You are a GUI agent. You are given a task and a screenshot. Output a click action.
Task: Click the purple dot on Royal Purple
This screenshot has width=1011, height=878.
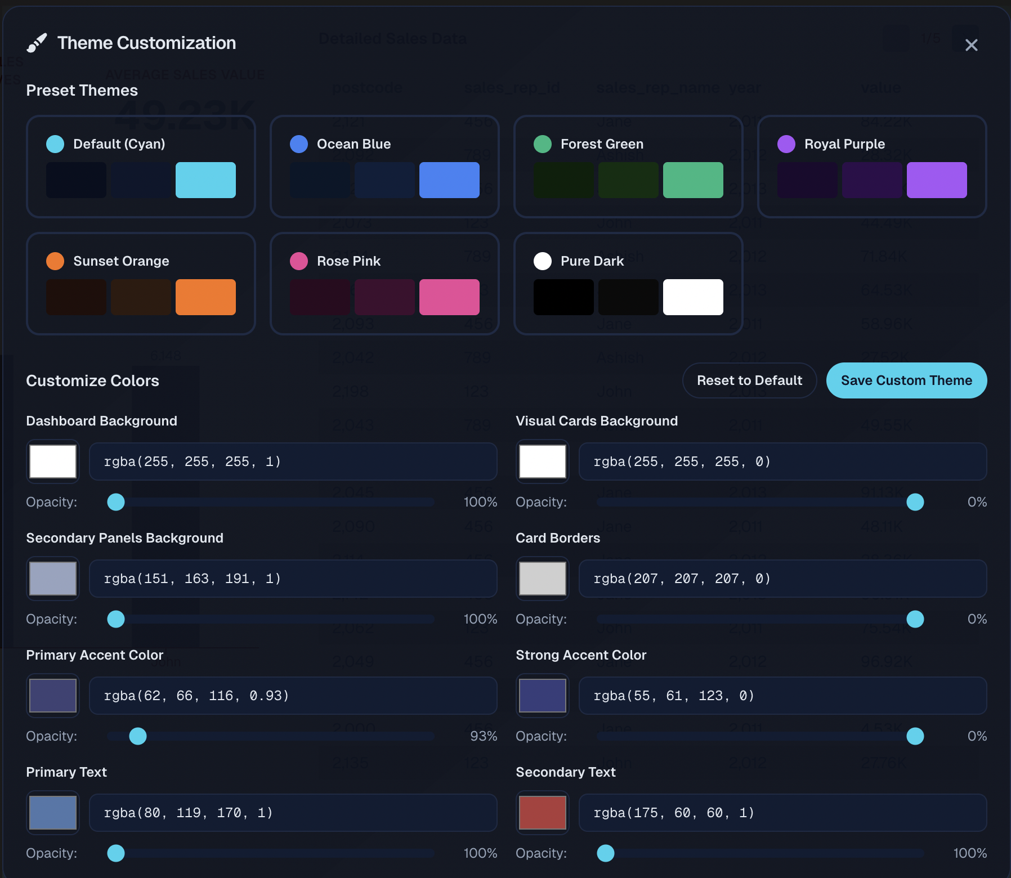[x=786, y=144]
